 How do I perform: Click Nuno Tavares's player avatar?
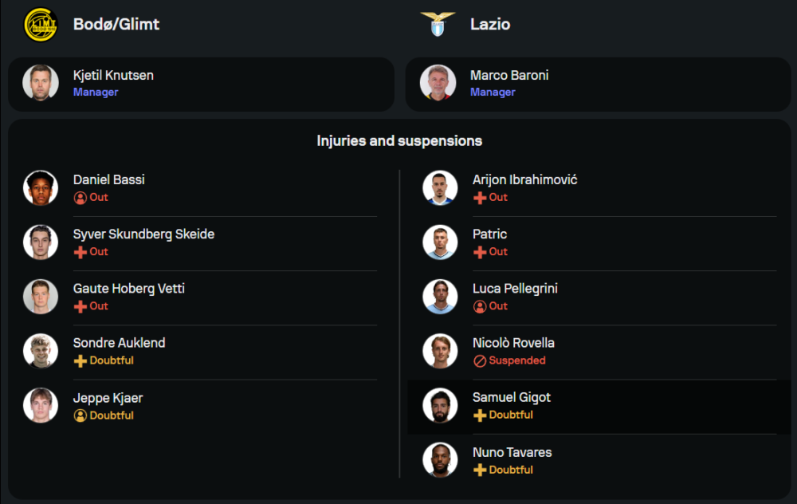tap(440, 460)
